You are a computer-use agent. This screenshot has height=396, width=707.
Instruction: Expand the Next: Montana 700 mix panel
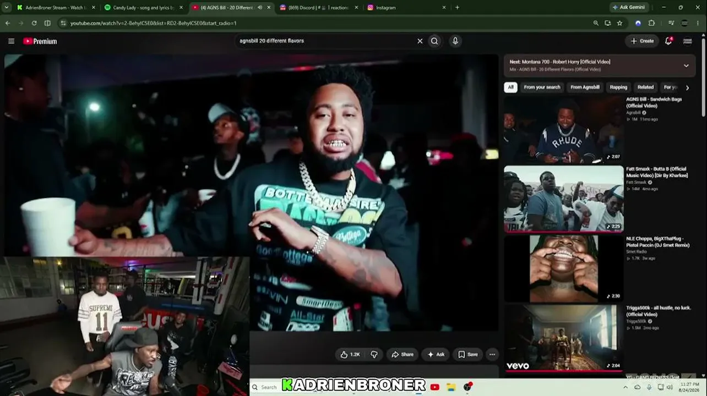click(x=686, y=65)
